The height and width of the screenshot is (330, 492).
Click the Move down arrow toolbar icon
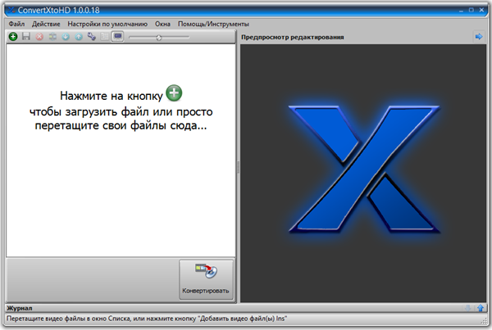coord(66,38)
